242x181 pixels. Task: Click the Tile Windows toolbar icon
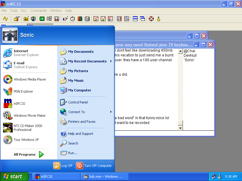[x=135, y=19]
